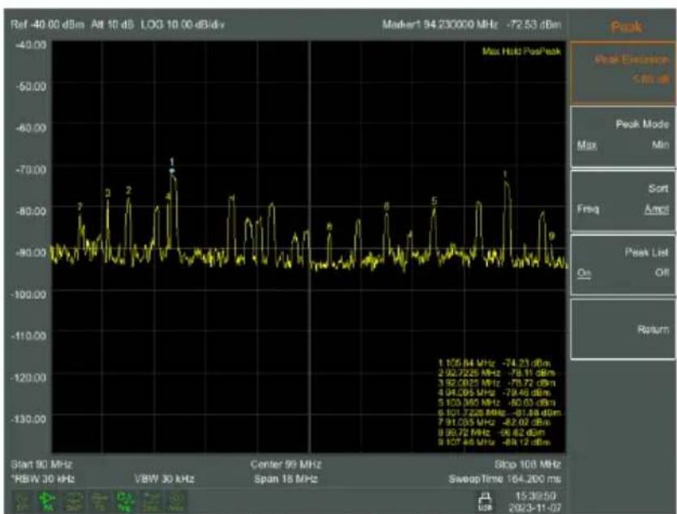Click the -130.00 y-axis label

click(x=28, y=418)
